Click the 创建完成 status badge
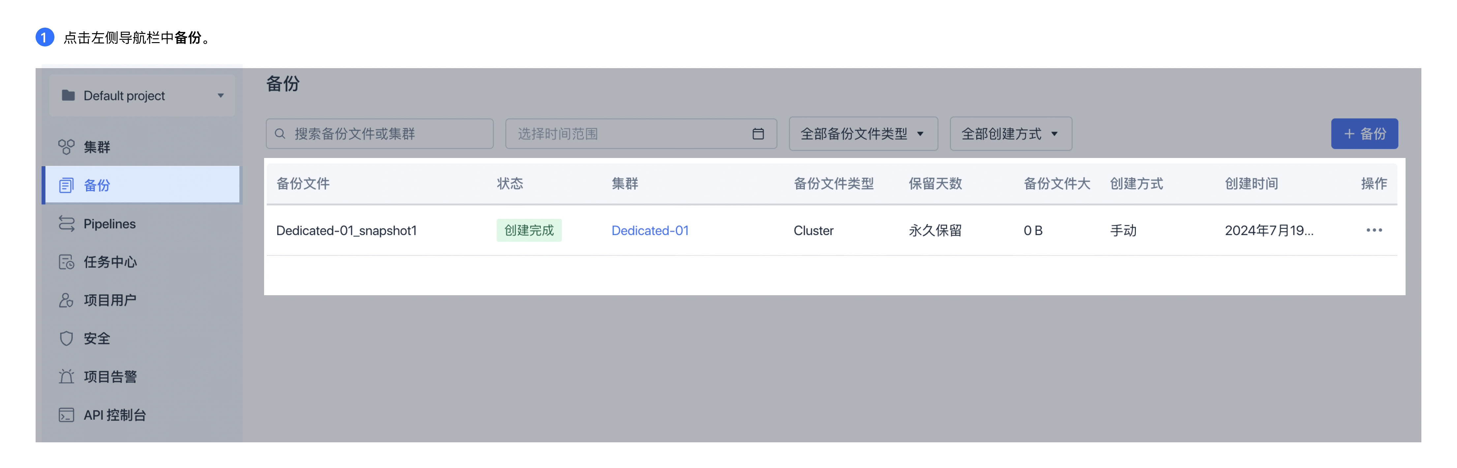Screen dimensions: 1457x468 [x=529, y=230]
